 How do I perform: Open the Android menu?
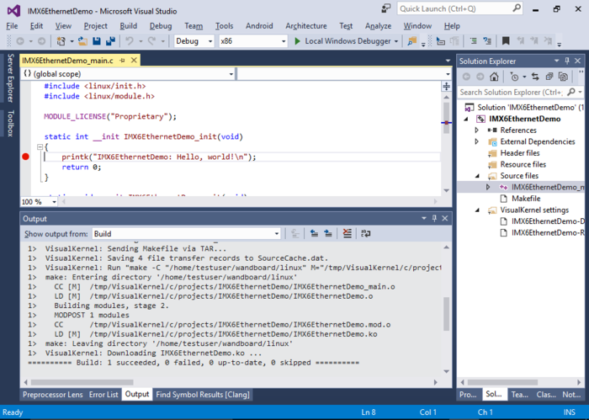259,26
